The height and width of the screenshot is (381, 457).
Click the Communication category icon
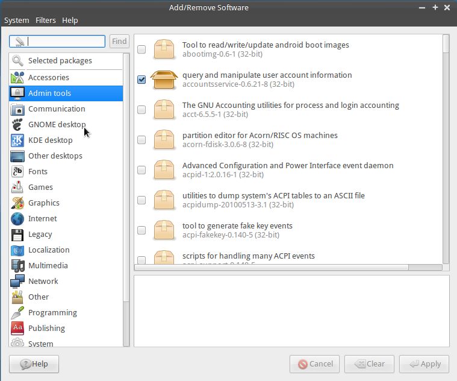click(x=17, y=109)
